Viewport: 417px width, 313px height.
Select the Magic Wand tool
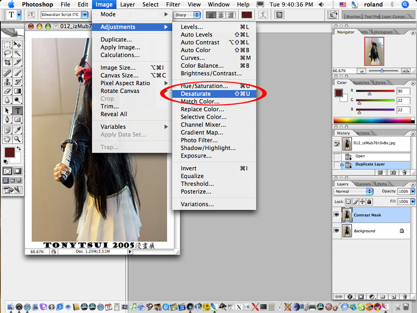coord(18,53)
